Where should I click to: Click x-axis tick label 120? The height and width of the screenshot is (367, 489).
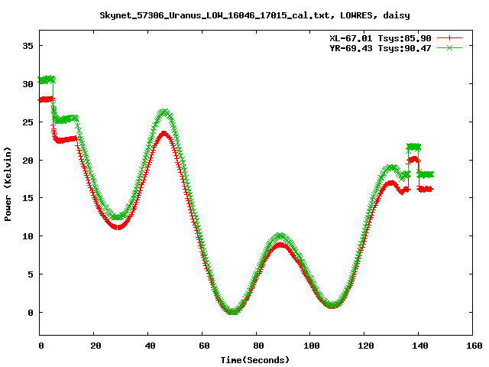pos(366,346)
